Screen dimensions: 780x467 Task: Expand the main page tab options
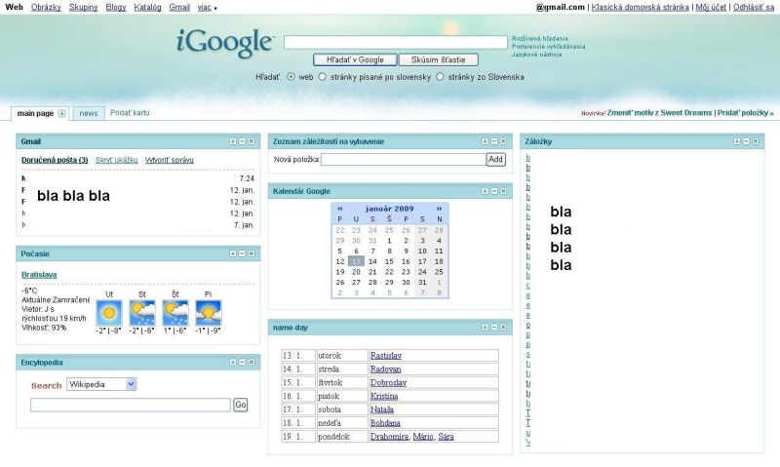point(62,113)
